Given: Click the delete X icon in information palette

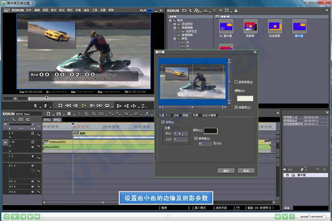Looking at the screenshot, I should pos(324,170).
